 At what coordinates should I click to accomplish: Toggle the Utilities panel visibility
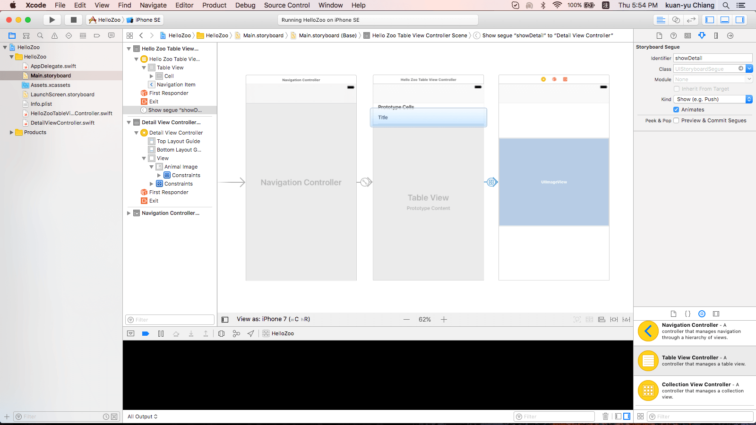pos(740,20)
